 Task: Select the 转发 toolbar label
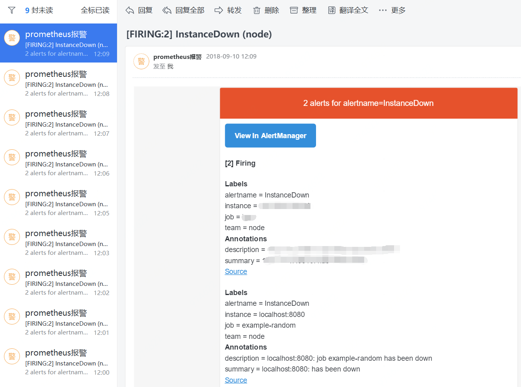[234, 10]
